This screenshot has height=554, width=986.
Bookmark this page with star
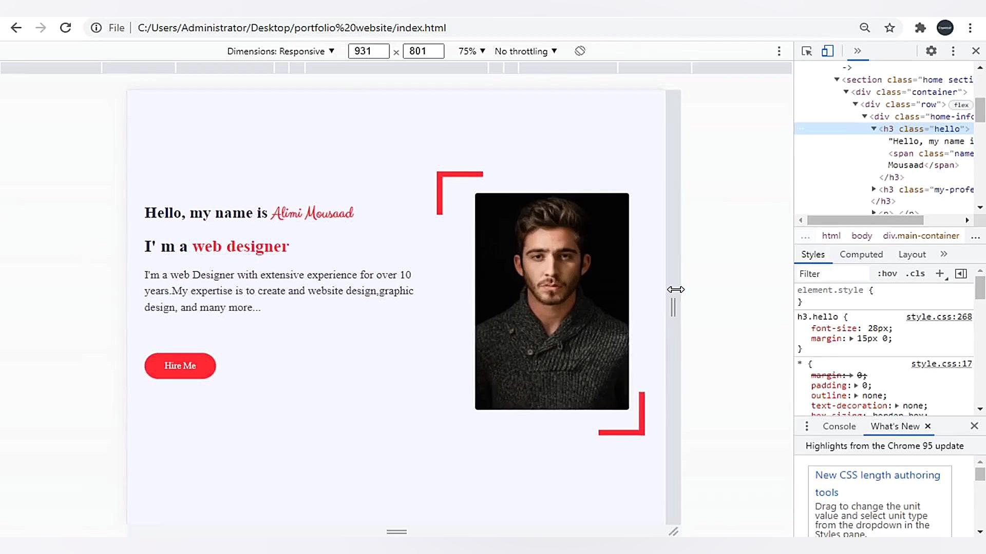(890, 28)
